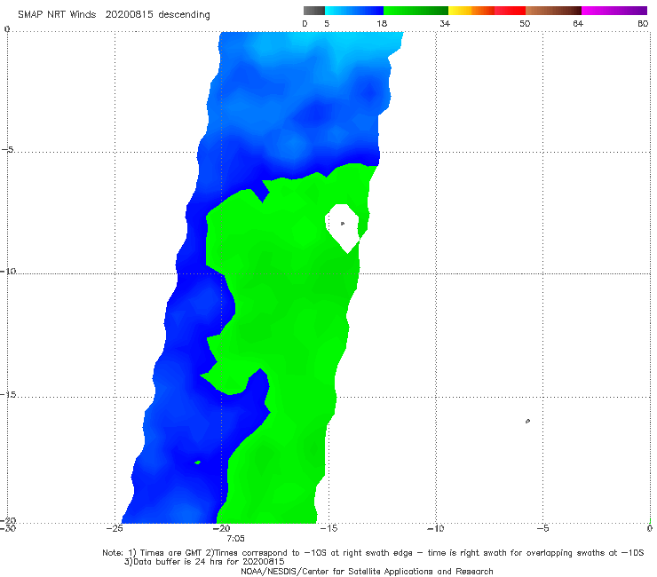Click the red segment of the color bar

511,11
